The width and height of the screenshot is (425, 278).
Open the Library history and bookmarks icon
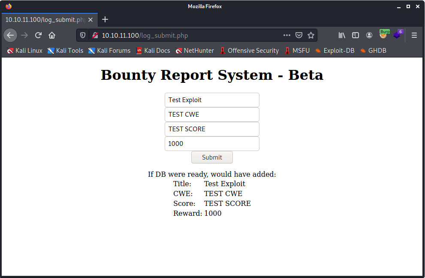coord(342,35)
